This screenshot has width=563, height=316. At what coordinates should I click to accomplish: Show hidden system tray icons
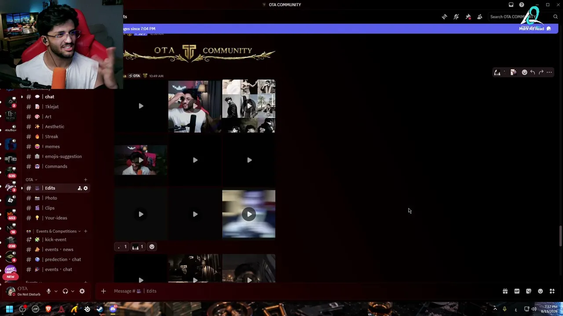click(495, 309)
